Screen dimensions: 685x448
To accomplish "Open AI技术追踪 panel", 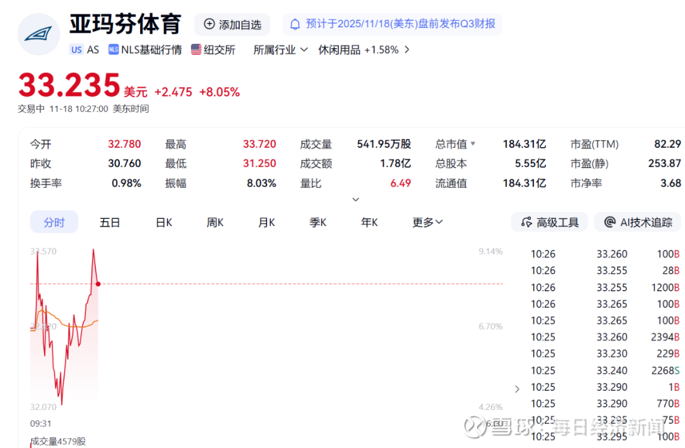I will 638,222.
